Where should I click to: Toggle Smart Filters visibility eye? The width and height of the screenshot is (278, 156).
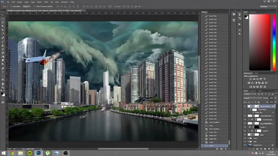tap(251, 110)
